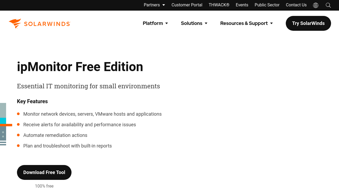The height and width of the screenshot is (191, 339).
Task: Click the SolarWinds logo
Action: (39, 24)
